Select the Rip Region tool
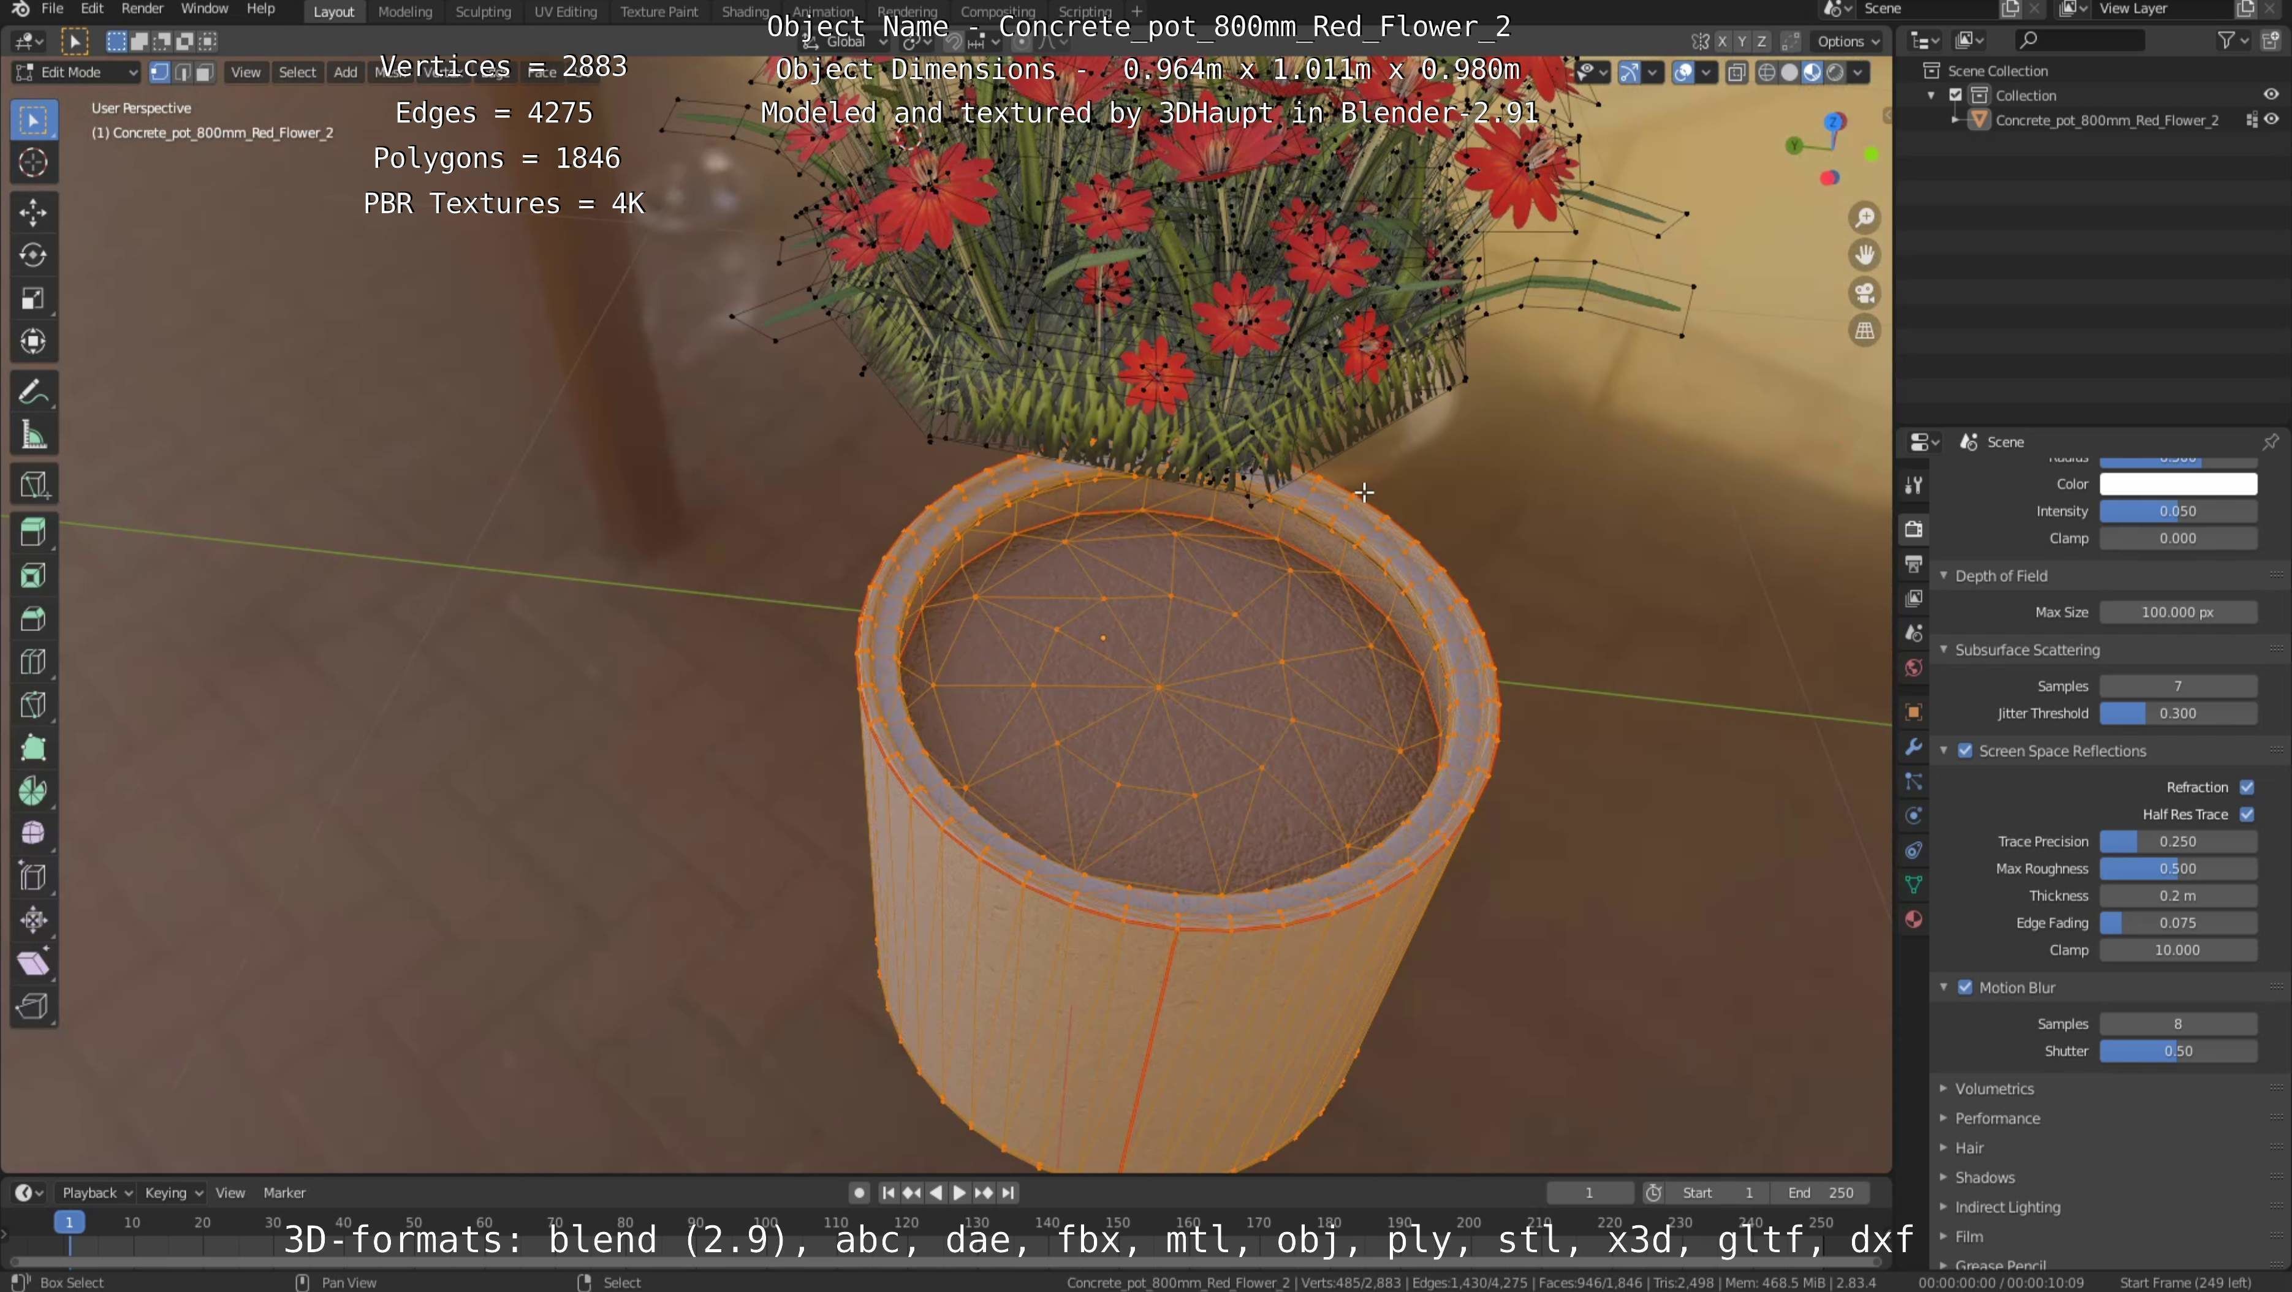 point(33,1006)
